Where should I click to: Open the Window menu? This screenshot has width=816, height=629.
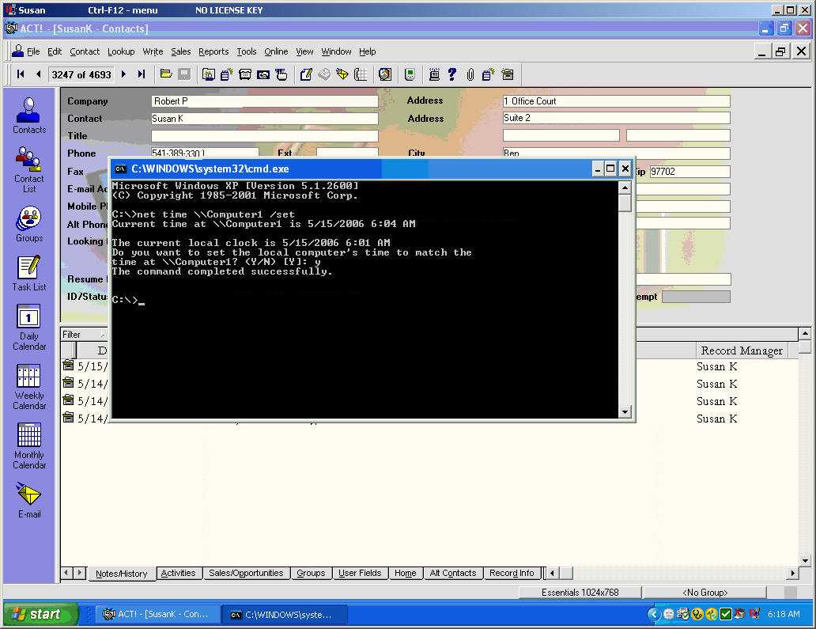(336, 51)
